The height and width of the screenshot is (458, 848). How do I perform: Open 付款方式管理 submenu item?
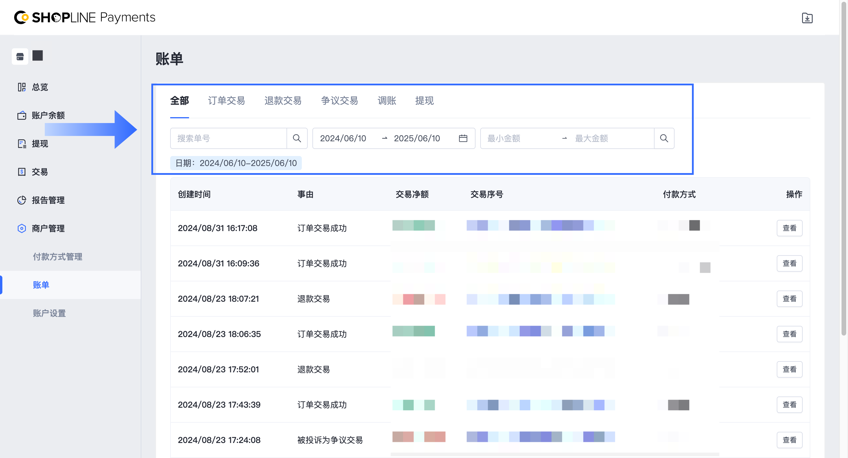58,257
